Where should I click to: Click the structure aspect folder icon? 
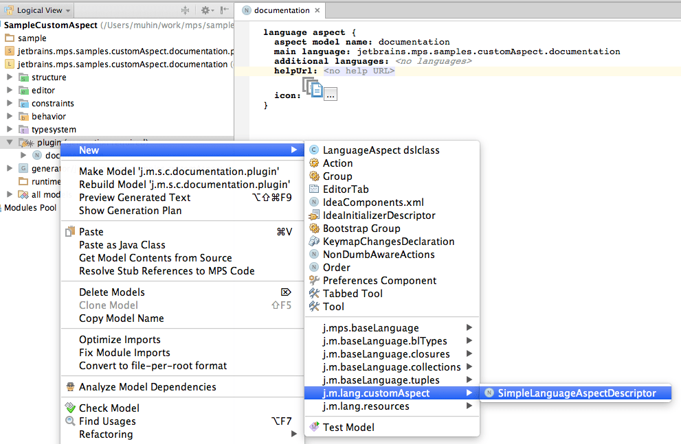tap(24, 78)
